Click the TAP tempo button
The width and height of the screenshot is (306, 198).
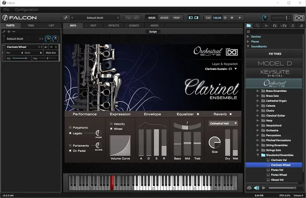coord(208,18)
